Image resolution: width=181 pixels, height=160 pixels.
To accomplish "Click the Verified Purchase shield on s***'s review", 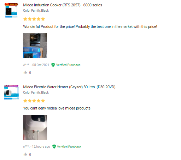I will (54, 147).
